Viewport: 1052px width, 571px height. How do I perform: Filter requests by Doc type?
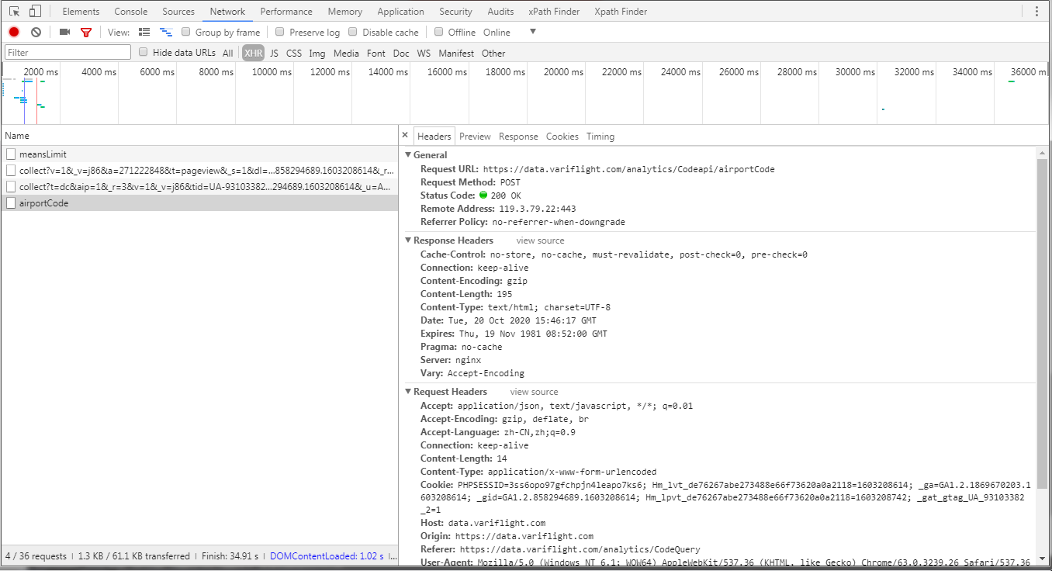[401, 54]
